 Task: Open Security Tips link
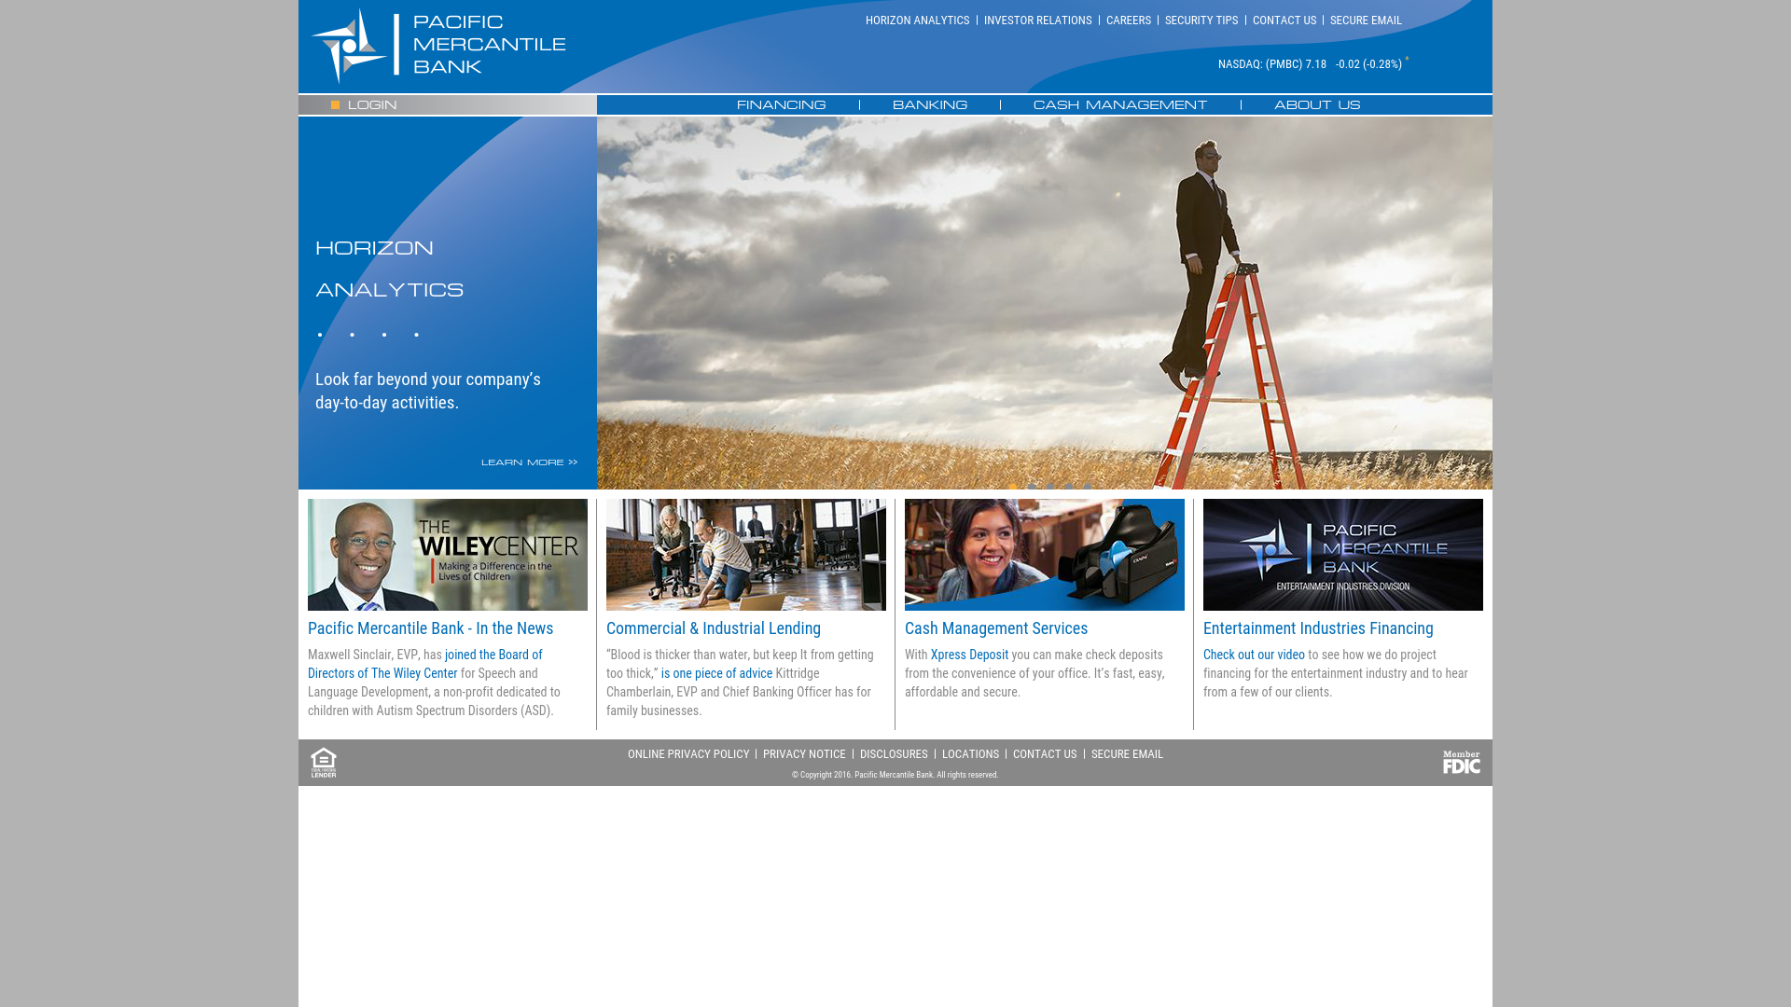tap(1201, 21)
